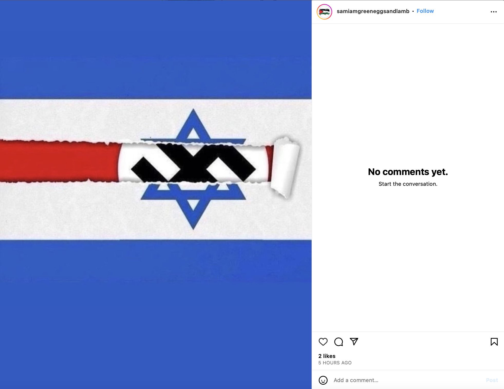The width and height of the screenshot is (504, 389).
Task: Follow the samiamgreeneggsandlamb account
Action: [x=425, y=11]
